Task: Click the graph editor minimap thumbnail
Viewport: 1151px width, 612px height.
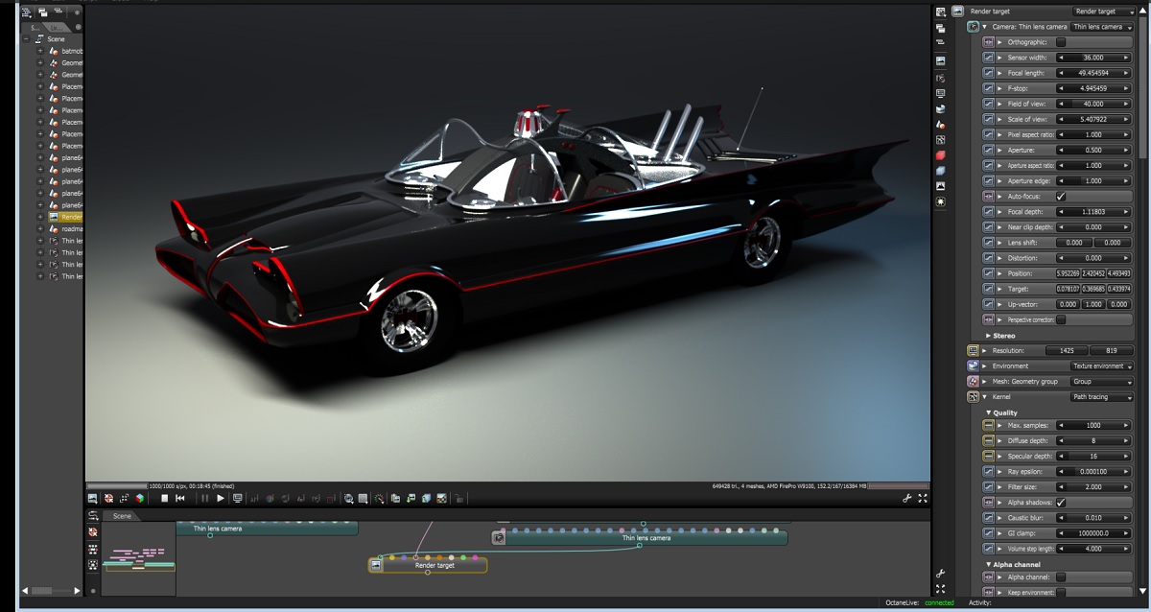Action: [x=138, y=559]
